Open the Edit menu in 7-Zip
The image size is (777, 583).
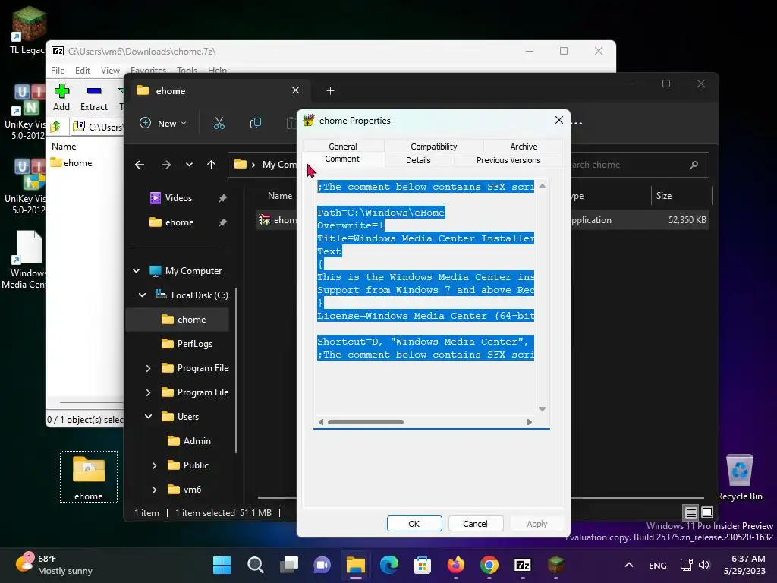[x=82, y=71]
